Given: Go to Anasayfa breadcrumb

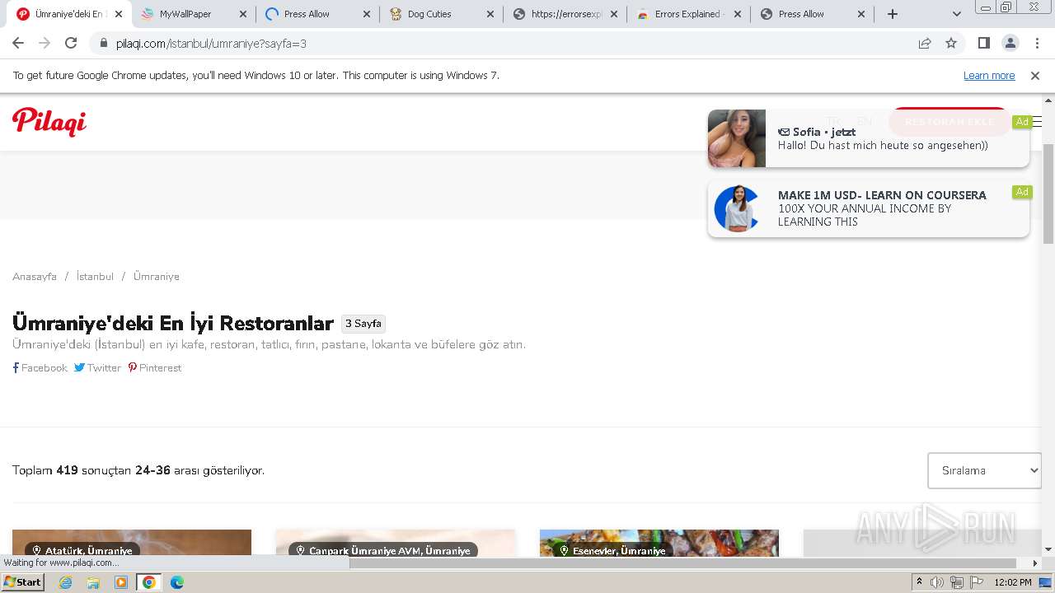Looking at the screenshot, I should (x=35, y=277).
